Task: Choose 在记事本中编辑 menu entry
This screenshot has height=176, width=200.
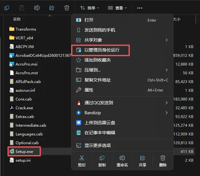Action: 122,133
